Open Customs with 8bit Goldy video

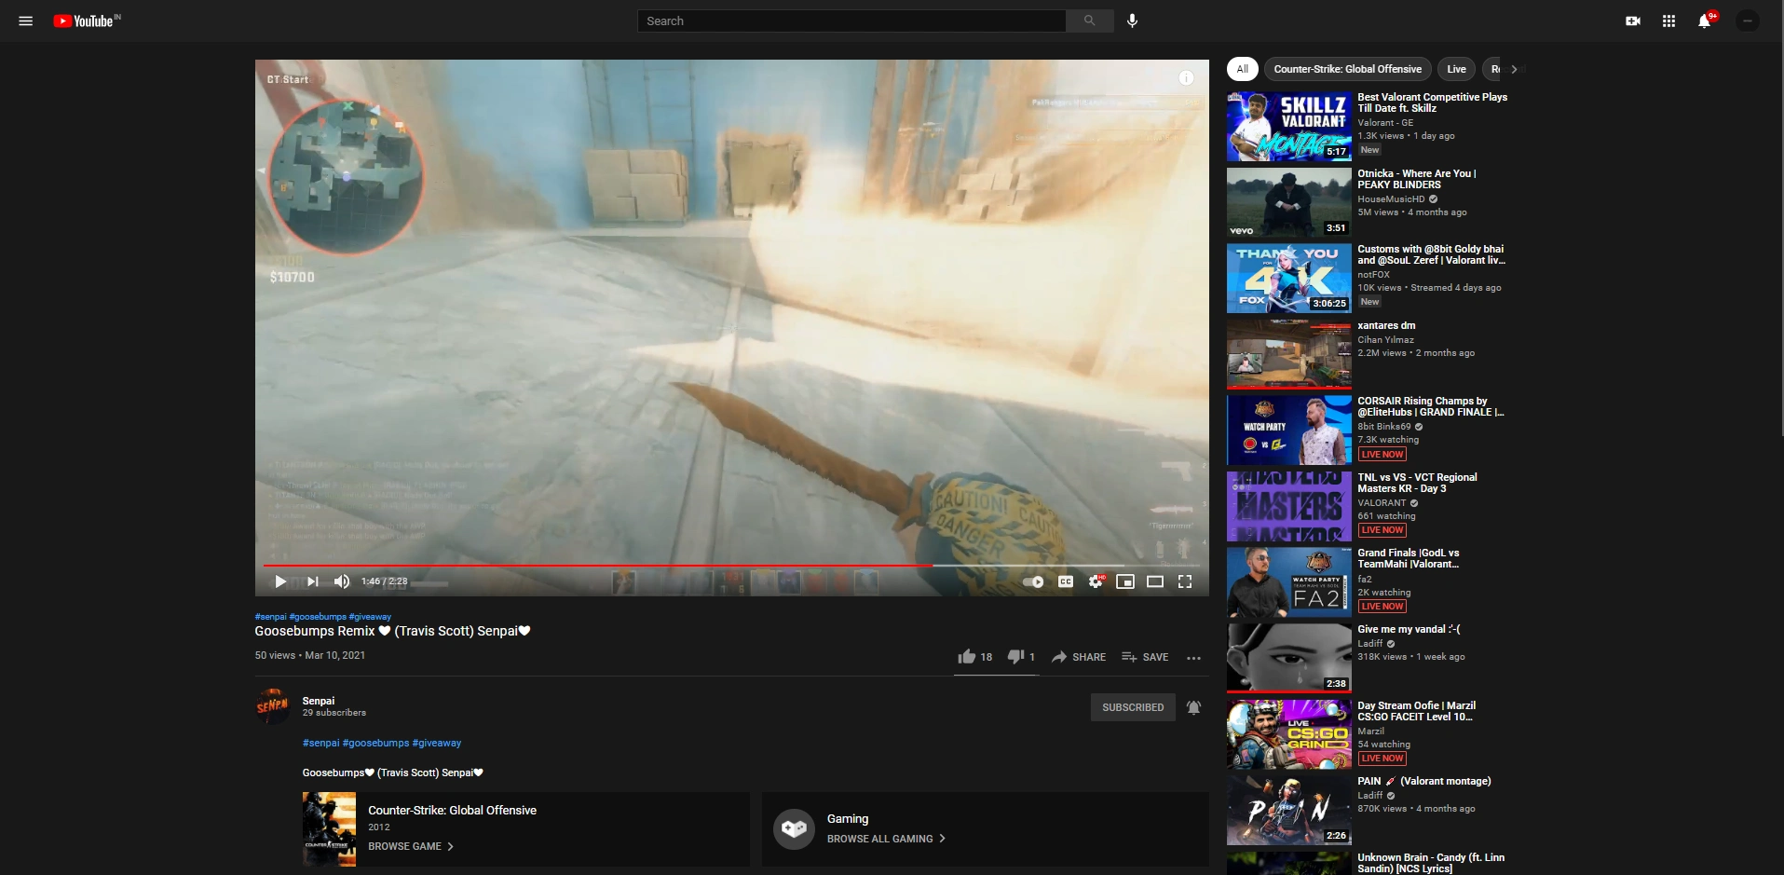coord(1431,254)
